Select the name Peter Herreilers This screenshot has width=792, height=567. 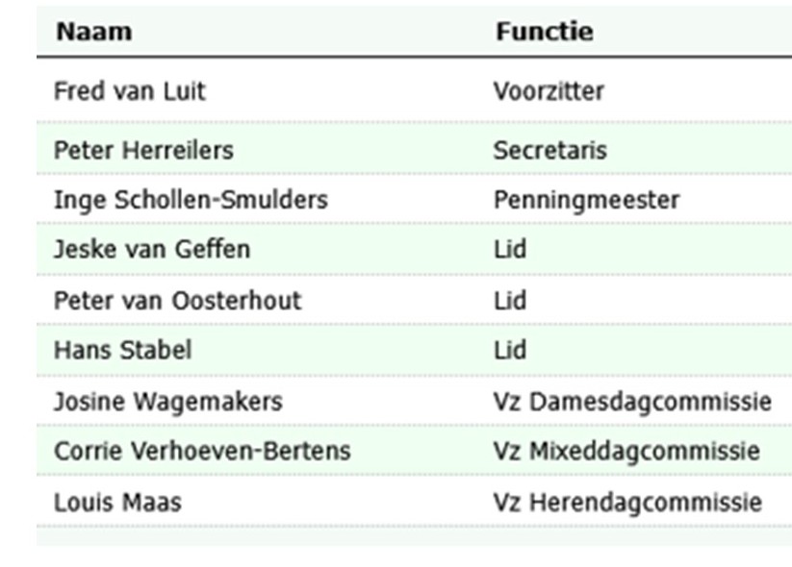click(142, 151)
